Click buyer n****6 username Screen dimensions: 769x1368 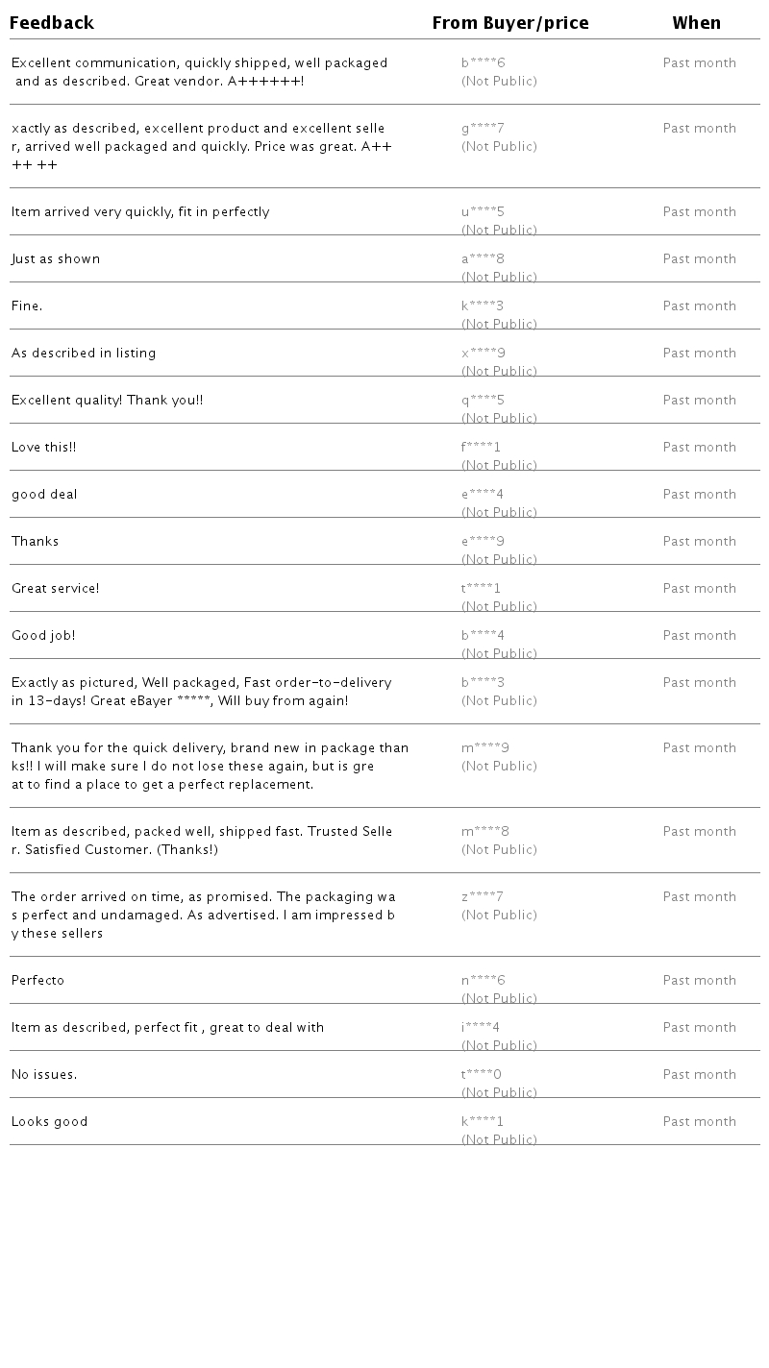[x=483, y=981]
